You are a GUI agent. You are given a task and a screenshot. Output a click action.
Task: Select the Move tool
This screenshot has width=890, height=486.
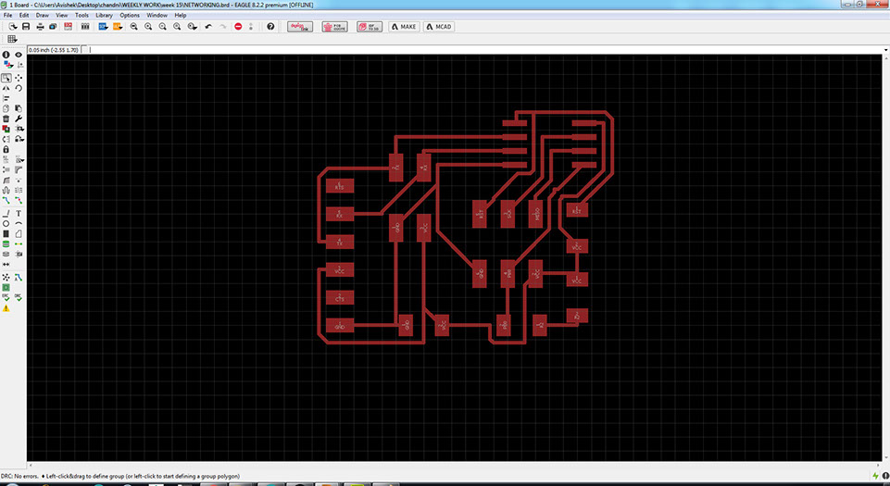point(19,78)
